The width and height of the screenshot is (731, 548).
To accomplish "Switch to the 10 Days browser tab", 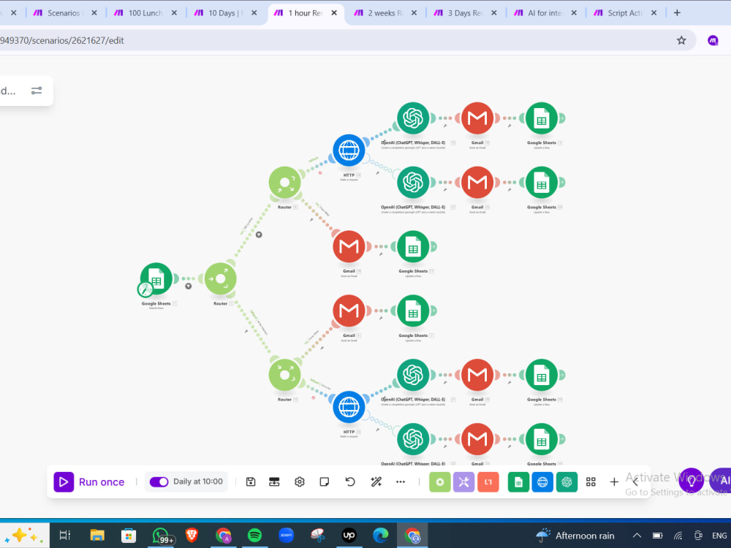I will point(224,13).
